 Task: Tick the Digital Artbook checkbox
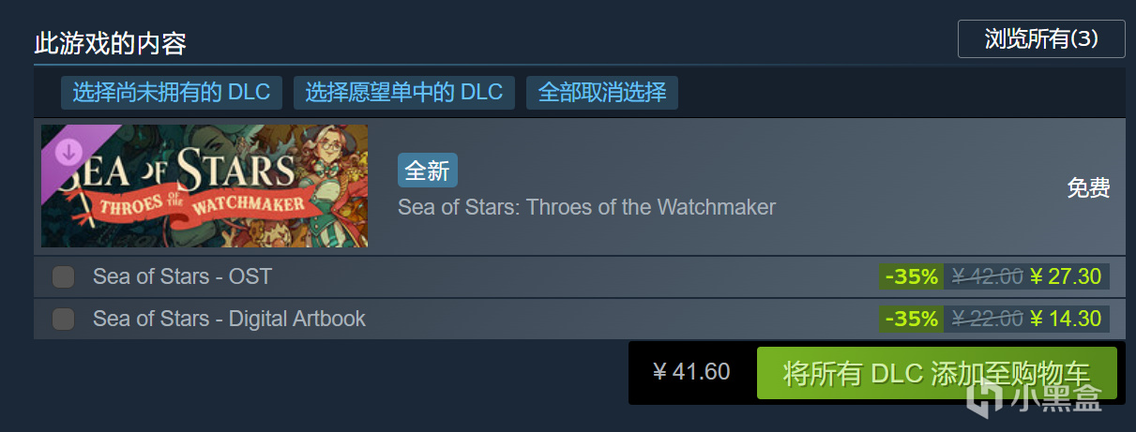click(x=63, y=319)
